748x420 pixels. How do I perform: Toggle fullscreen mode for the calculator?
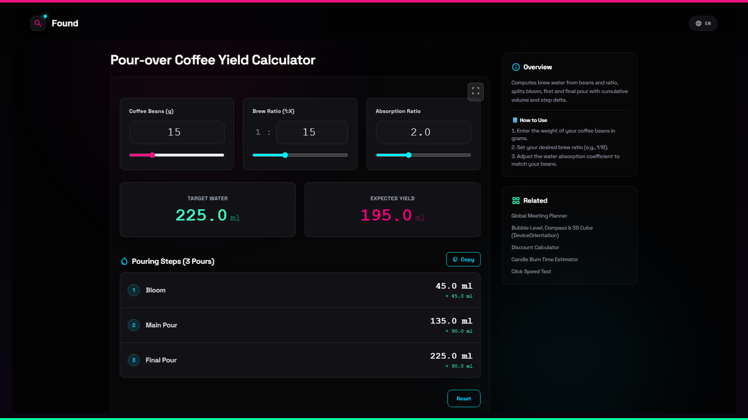[476, 91]
